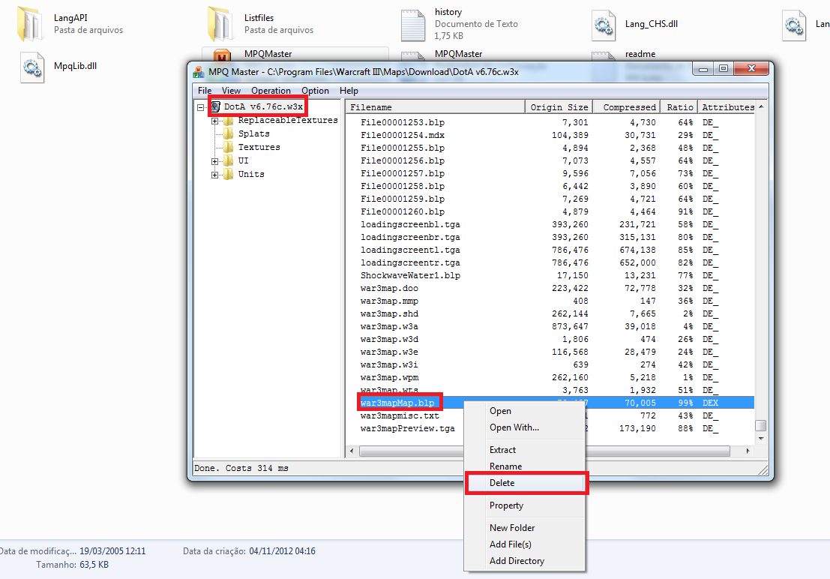Expand the UI folder node
The width and height of the screenshot is (830, 579).
click(215, 161)
